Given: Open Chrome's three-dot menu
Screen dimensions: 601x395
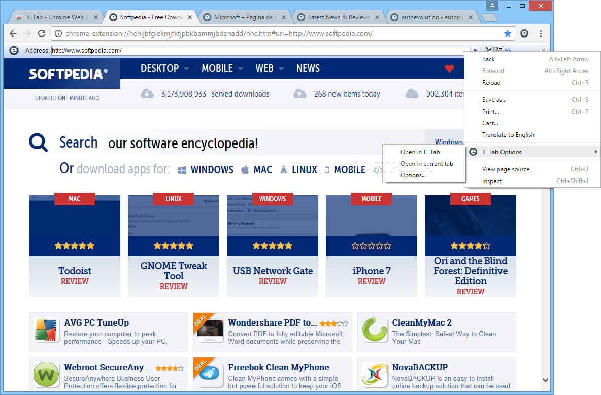Looking at the screenshot, I should tap(541, 33).
